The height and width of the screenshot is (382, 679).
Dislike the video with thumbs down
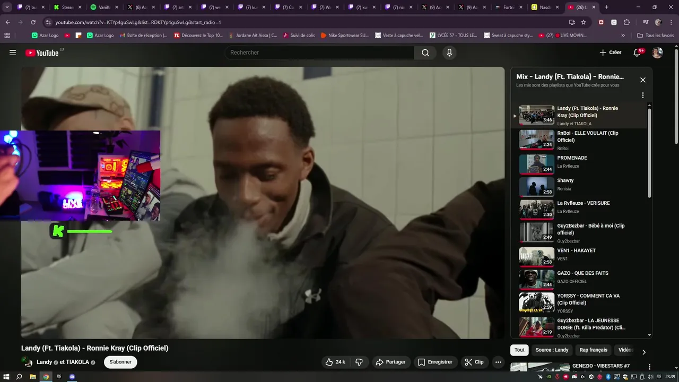359,362
